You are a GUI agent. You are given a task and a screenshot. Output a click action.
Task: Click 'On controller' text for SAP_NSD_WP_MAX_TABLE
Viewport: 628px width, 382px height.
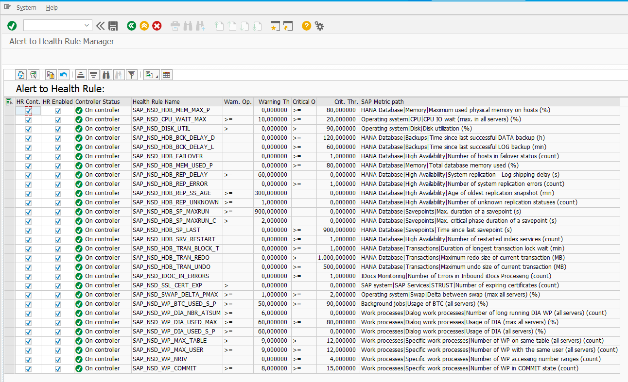[102, 341]
